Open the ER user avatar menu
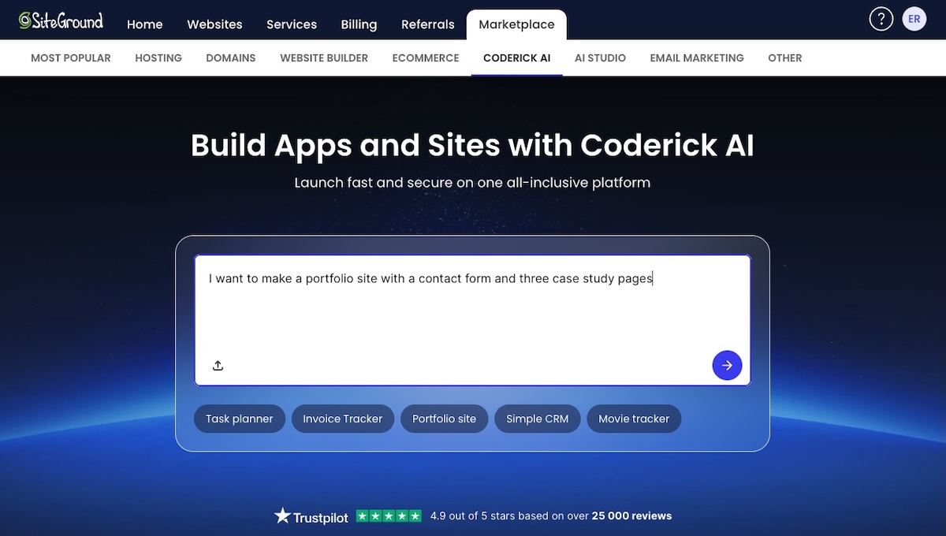 point(914,19)
